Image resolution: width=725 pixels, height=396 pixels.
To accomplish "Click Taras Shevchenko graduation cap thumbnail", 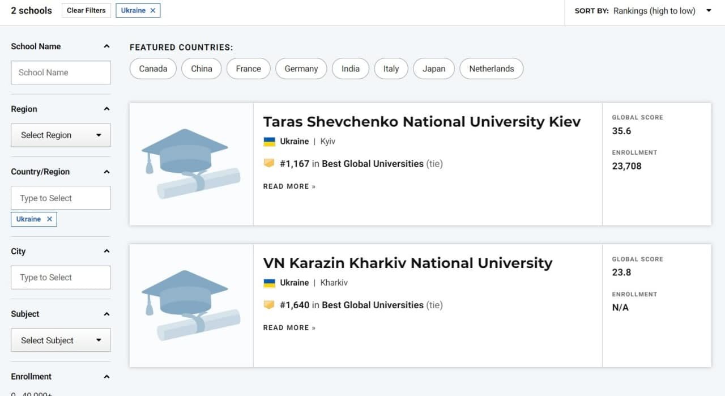I will (190, 164).
